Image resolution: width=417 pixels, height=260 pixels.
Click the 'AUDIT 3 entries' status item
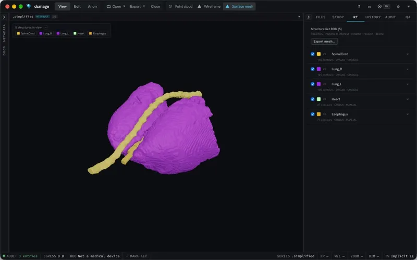20,256
